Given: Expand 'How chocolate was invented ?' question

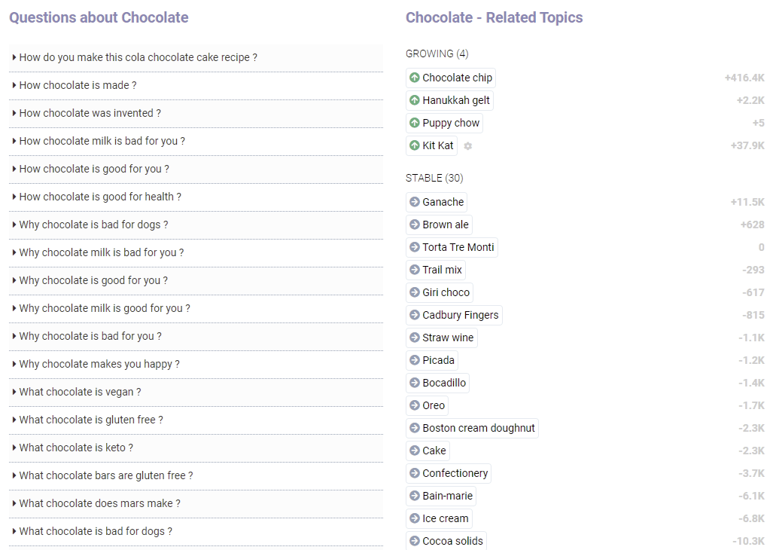Looking at the screenshot, I should (x=196, y=113).
